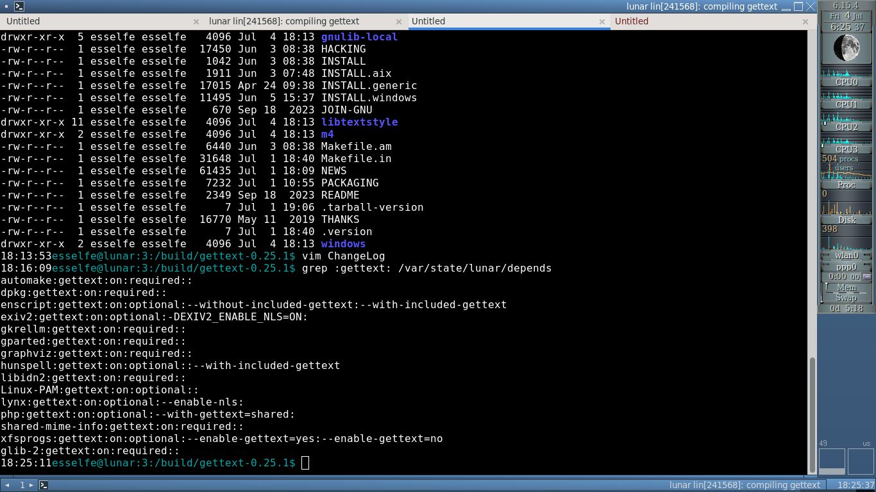The height and width of the screenshot is (492, 876).
Task: Open the window menu dot in the titlebar
Action: coord(6,6)
